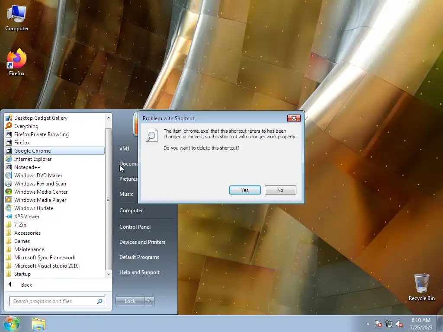Click the program list scroll up arrow
443x332 pixels.
tap(109, 117)
